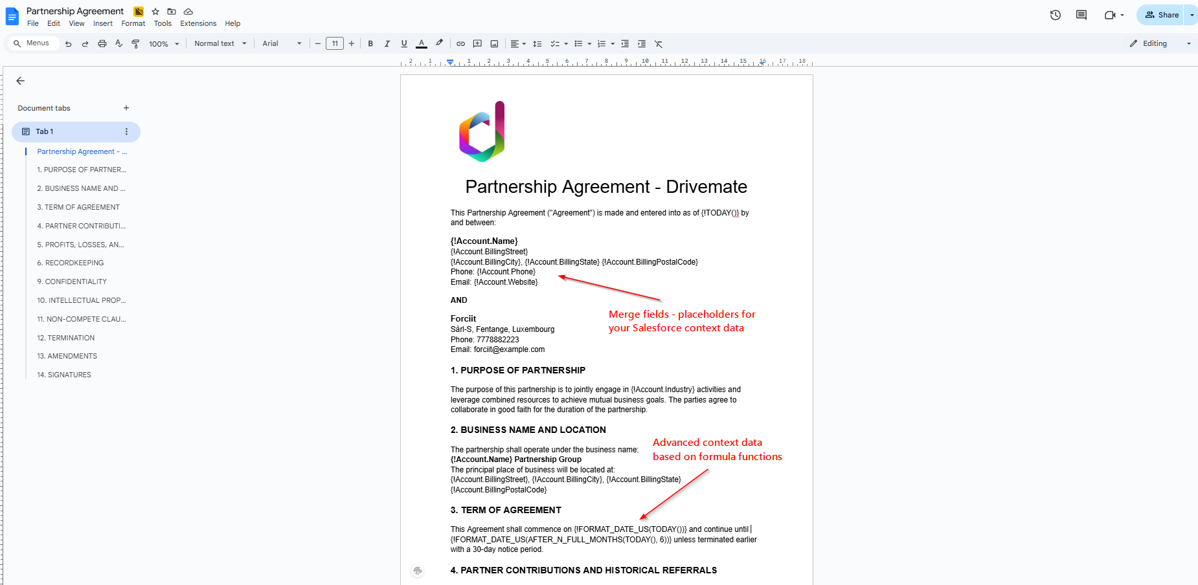Select the print icon

tap(102, 43)
